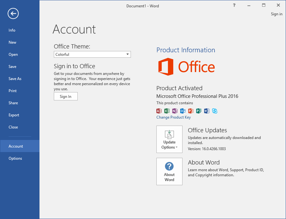Screen dimensions: 286x219
Task: Click the Office Updates heading
Action: pos(207,130)
